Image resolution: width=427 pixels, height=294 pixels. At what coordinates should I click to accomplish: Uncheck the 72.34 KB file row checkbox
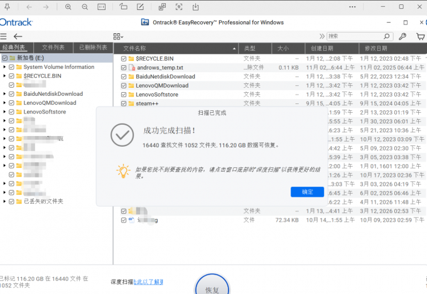(124, 220)
